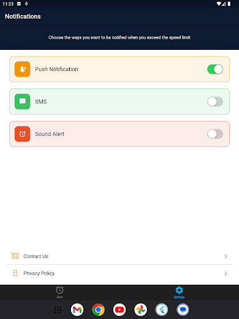Launch Chrome from the dock

(x=98, y=310)
